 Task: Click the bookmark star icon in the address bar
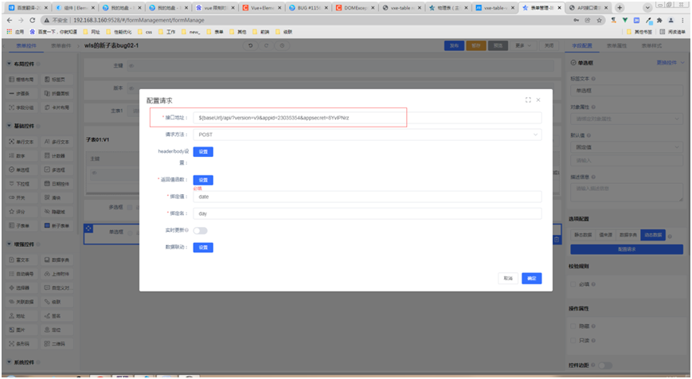[x=601, y=20]
